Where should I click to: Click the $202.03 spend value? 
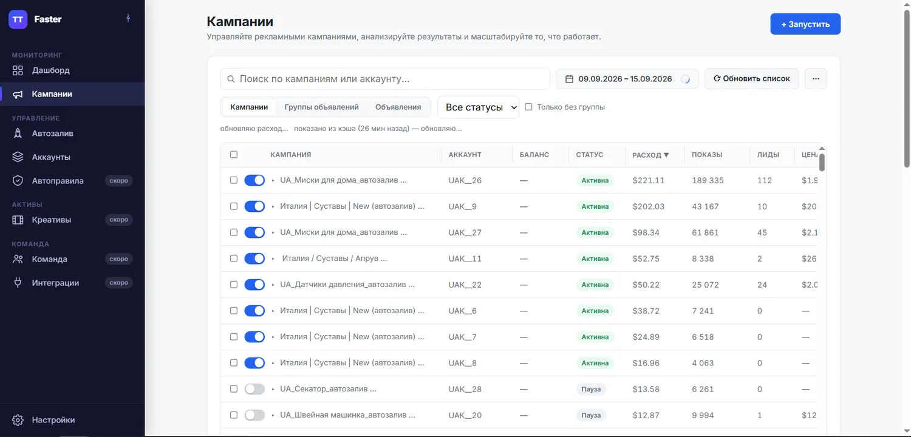pos(649,206)
